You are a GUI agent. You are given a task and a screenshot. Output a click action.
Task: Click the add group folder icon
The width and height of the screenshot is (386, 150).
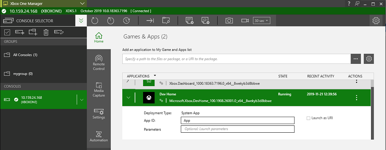point(33,32)
